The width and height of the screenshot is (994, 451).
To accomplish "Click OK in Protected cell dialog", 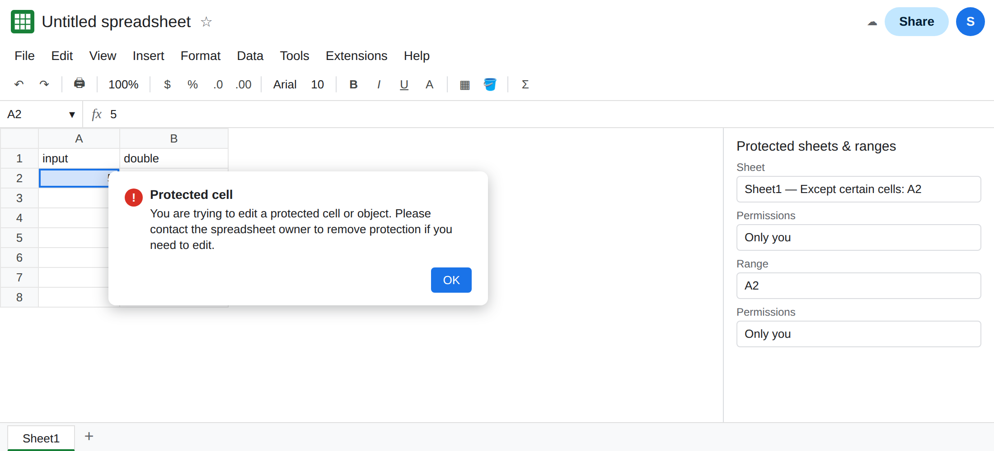I will click(451, 280).
